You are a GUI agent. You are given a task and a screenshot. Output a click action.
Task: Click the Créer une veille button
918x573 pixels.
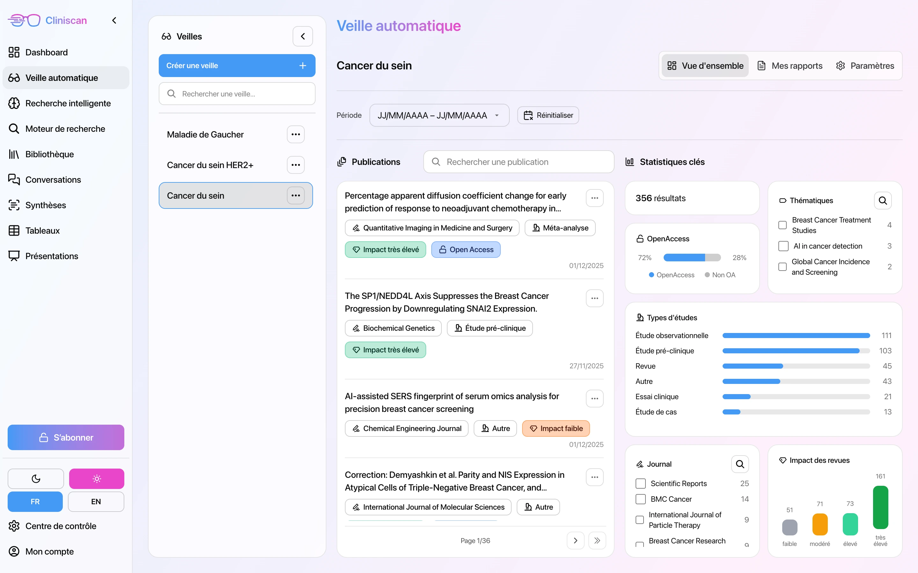click(x=237, y=65)
